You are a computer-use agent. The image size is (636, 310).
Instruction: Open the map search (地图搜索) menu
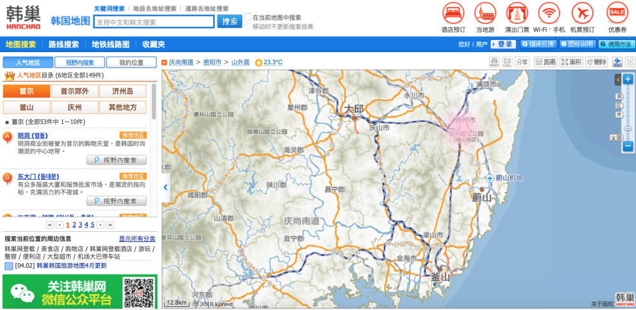tap(21, 44)
